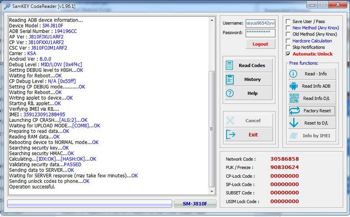This screenshot has height=217, width=350.
Task: Click the Android Ver 8.0.0 line
Action: coord(30,59)
